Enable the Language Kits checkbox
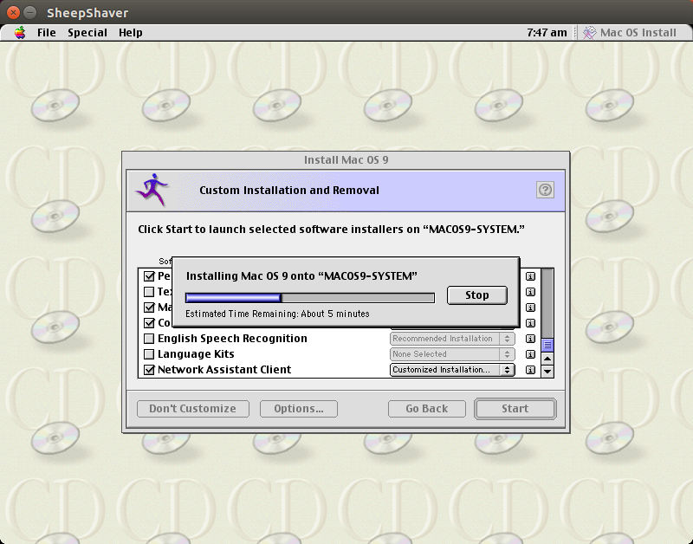Screen dimensions: 693x544 [151, 353]
